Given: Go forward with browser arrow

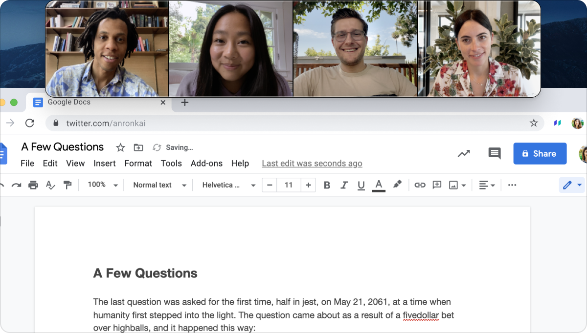Looking at the screenshot, I should (x=10, y=123).
